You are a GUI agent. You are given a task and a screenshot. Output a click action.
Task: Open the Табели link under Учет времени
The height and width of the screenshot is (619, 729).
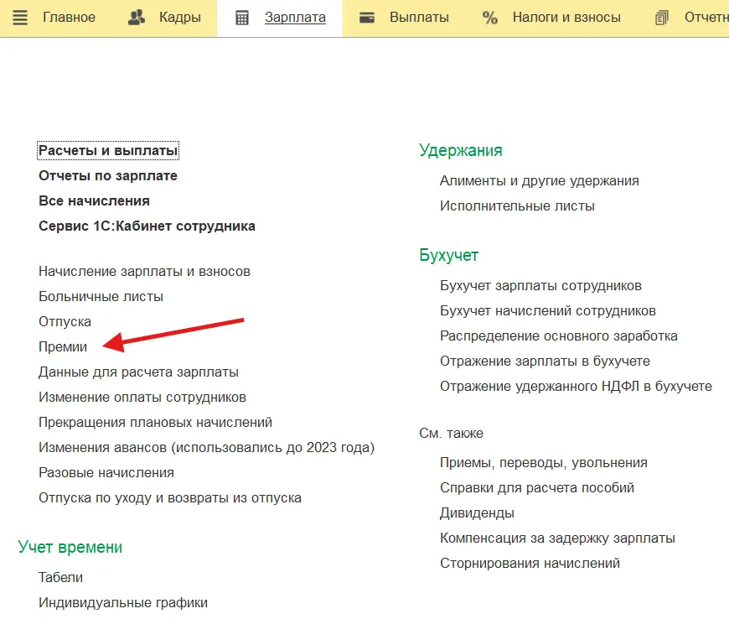(60, 577)
